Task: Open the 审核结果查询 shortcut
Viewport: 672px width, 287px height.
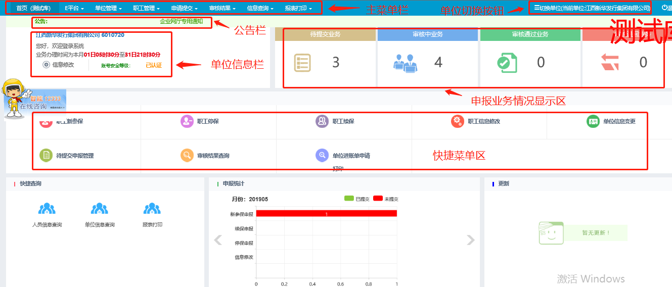Action: pos(213,156)
